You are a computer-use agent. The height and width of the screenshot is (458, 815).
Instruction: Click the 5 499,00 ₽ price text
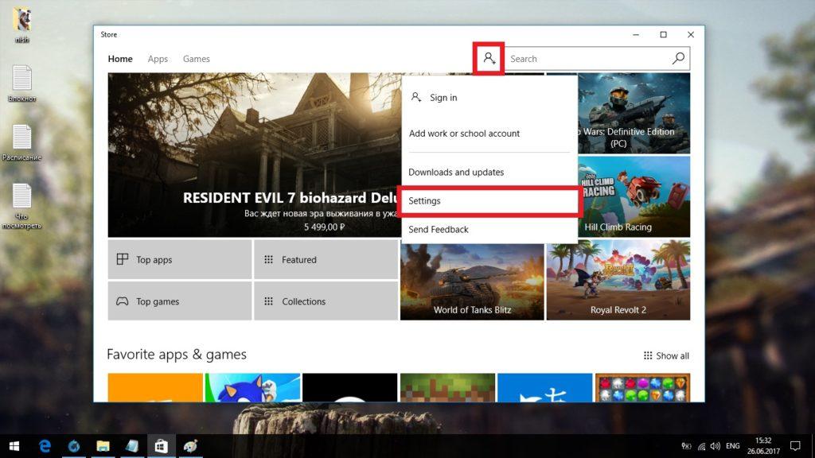coord(325,227)
